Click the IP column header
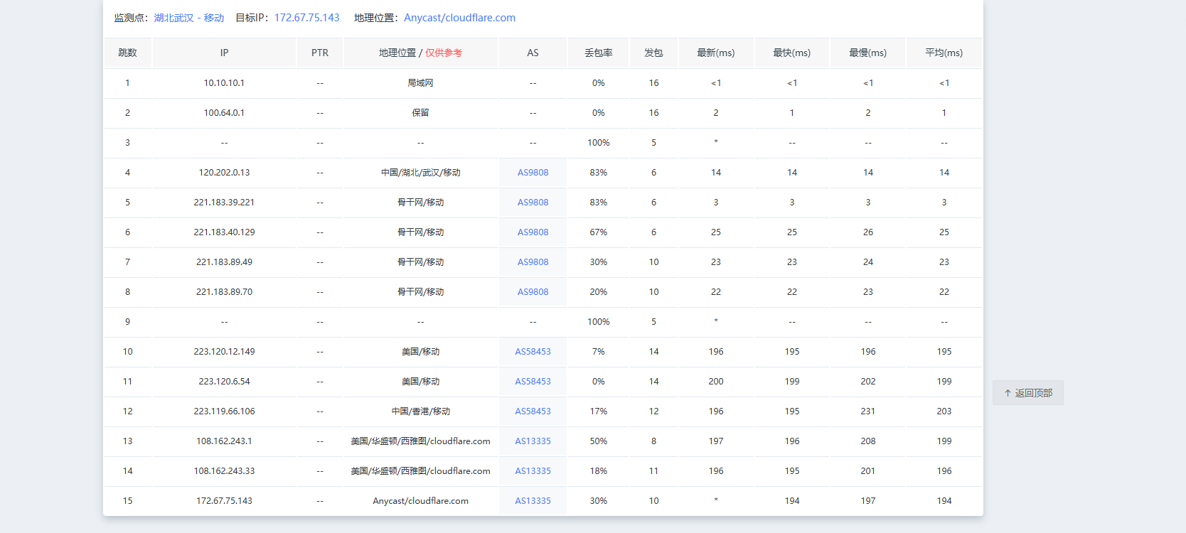Viewport: 1186px width, 533px height. pyautogui.click(x=225, y=53)
